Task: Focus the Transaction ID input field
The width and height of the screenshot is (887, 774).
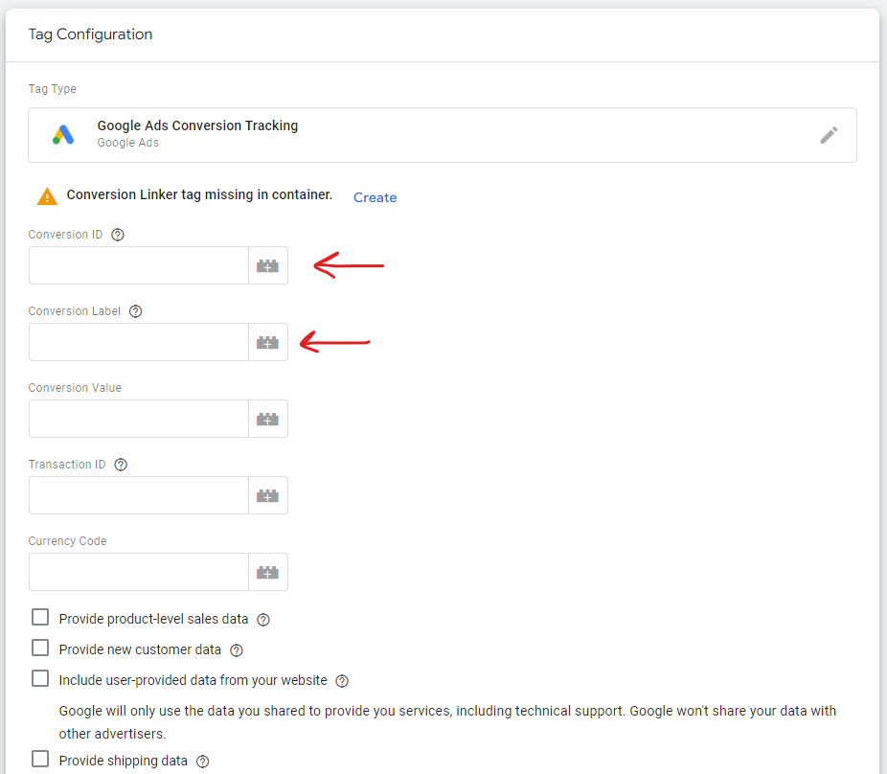Action: [139, 495]
